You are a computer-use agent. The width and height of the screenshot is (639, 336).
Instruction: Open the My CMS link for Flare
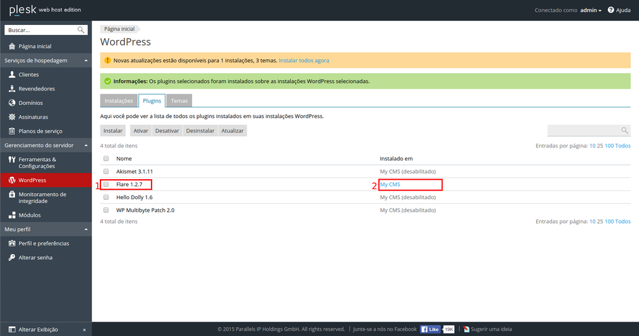click(x=390, y=185)
